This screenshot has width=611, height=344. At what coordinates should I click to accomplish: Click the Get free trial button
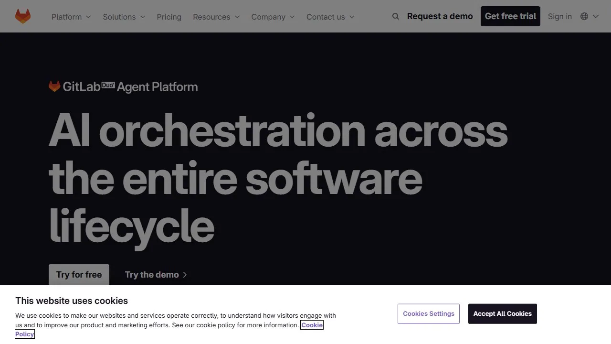pyautogui.click(x=510, y=16)
